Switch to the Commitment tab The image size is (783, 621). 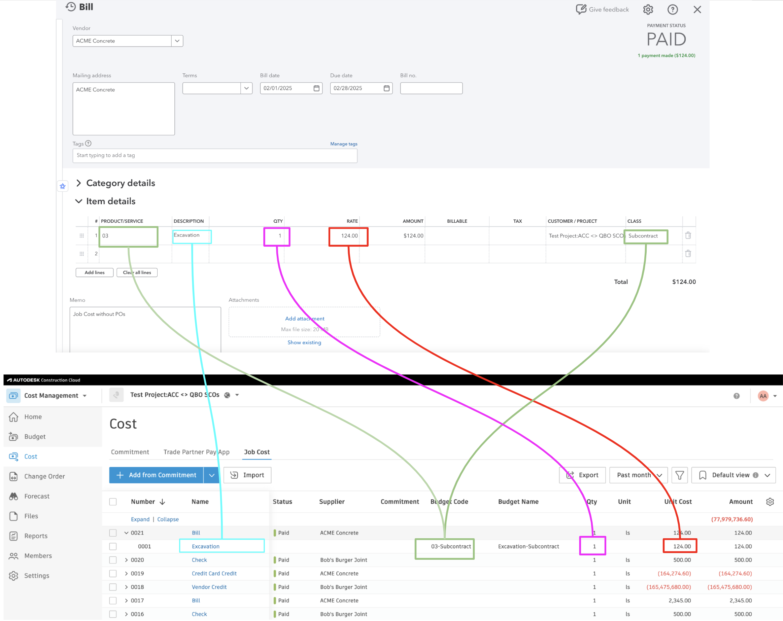[130, 452]
